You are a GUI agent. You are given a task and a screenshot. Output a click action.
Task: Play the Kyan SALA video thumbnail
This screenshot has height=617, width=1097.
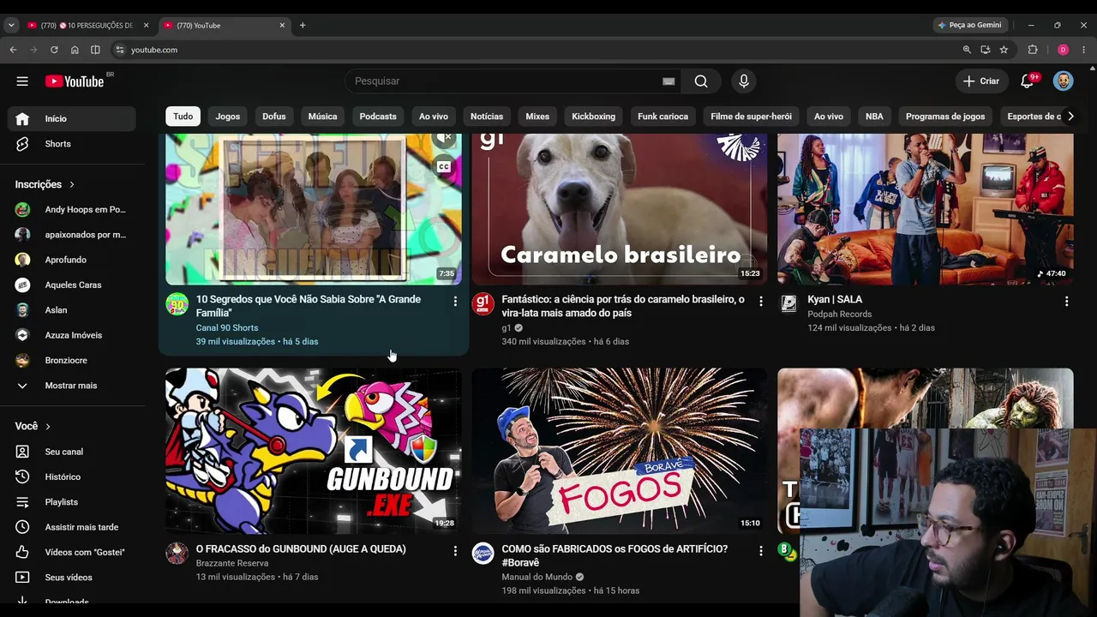pos(926,209)
